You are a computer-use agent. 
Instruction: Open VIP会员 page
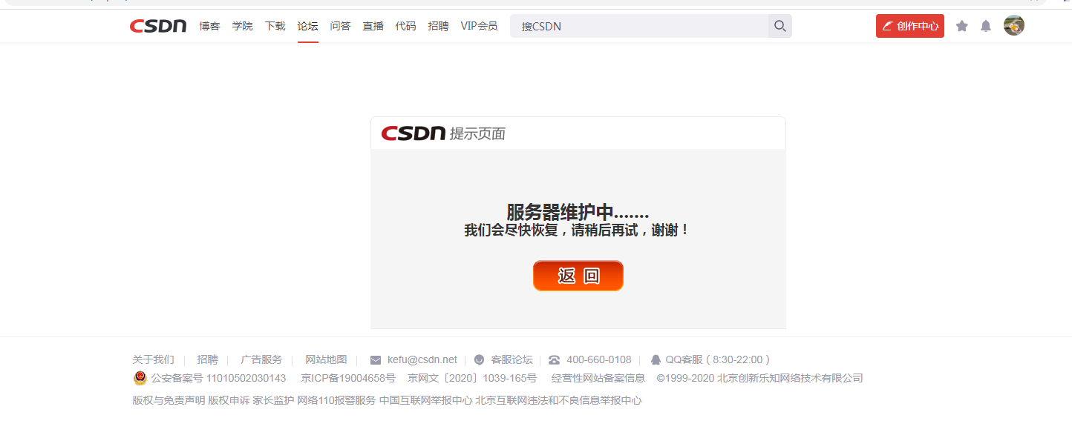point(479,26)
